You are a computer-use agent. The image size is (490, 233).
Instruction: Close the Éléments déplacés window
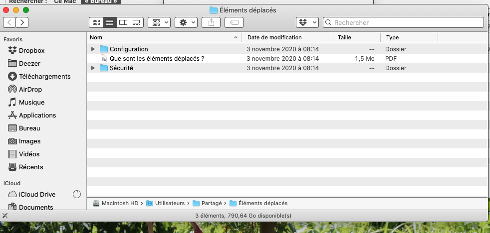[x=6, y=10]
